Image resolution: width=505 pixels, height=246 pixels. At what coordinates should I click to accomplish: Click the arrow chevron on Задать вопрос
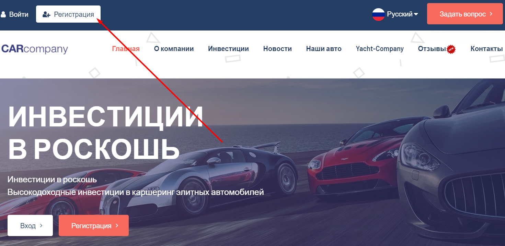click(491, 14)
